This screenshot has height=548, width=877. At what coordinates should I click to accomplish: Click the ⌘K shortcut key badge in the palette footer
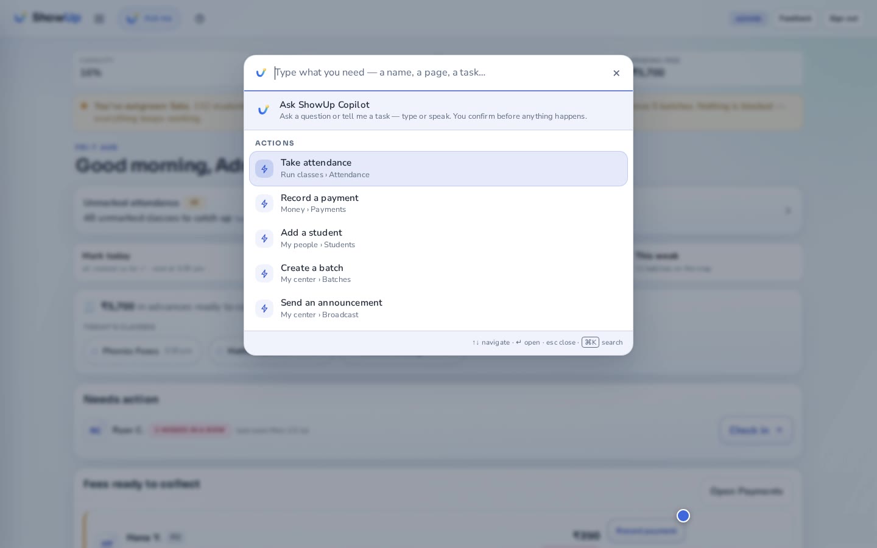[590, 342]
